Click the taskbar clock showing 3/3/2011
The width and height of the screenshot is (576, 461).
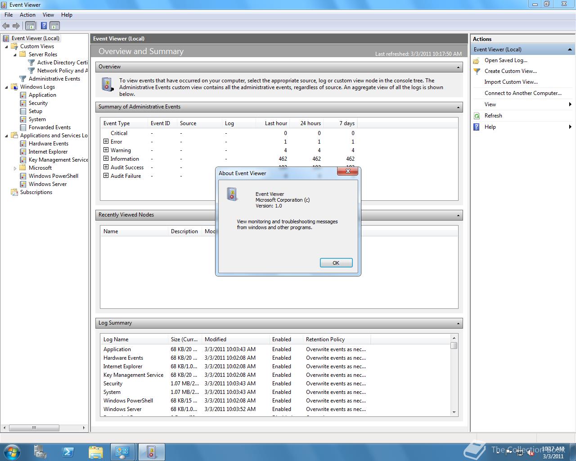tap(553, 452)
